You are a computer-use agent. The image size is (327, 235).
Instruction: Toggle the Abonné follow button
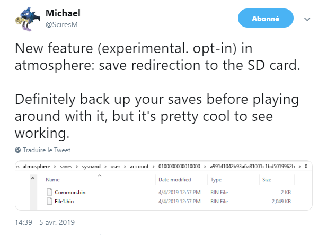pyautogui.click(x=266, y=18)
